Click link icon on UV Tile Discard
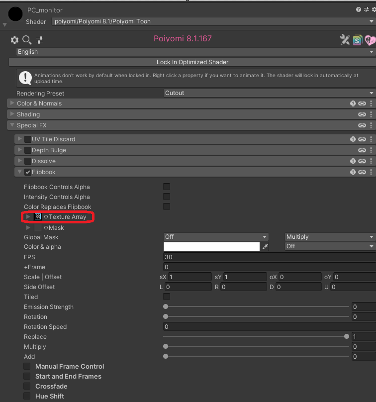Viewport: 376px width, 402px height. [362, 139]
